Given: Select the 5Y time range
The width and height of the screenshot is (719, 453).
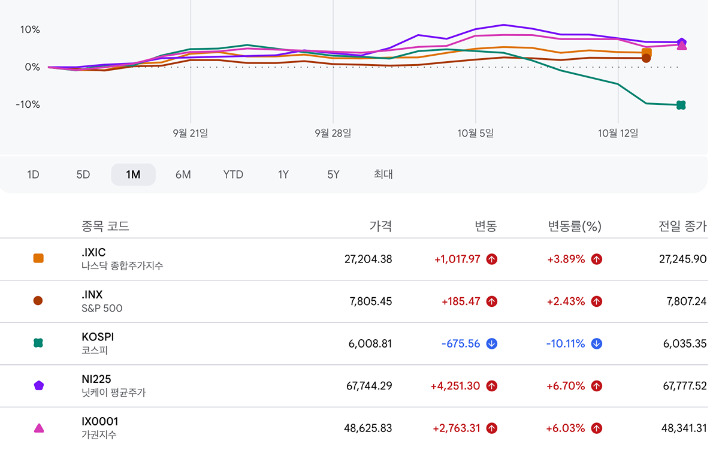Looking at the screenshot, I should 333,175.
